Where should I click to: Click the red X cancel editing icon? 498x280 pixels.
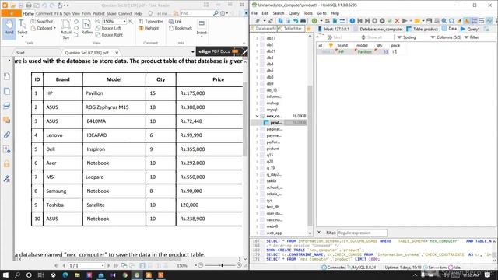[397, 21]
